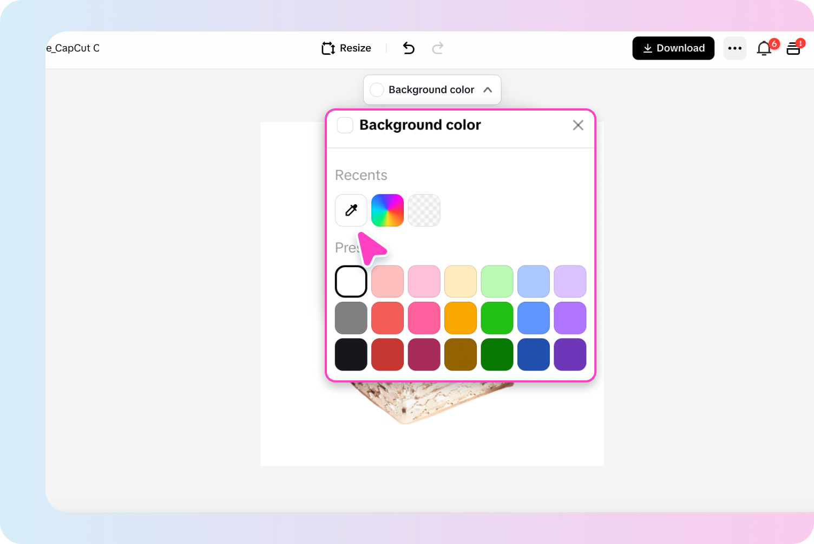Open the notifications bell

(764, 48)
